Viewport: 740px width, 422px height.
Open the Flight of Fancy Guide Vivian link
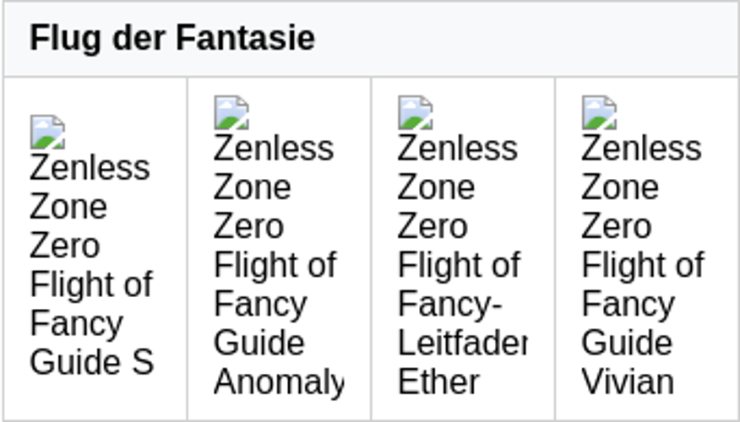tap(643, 264)
